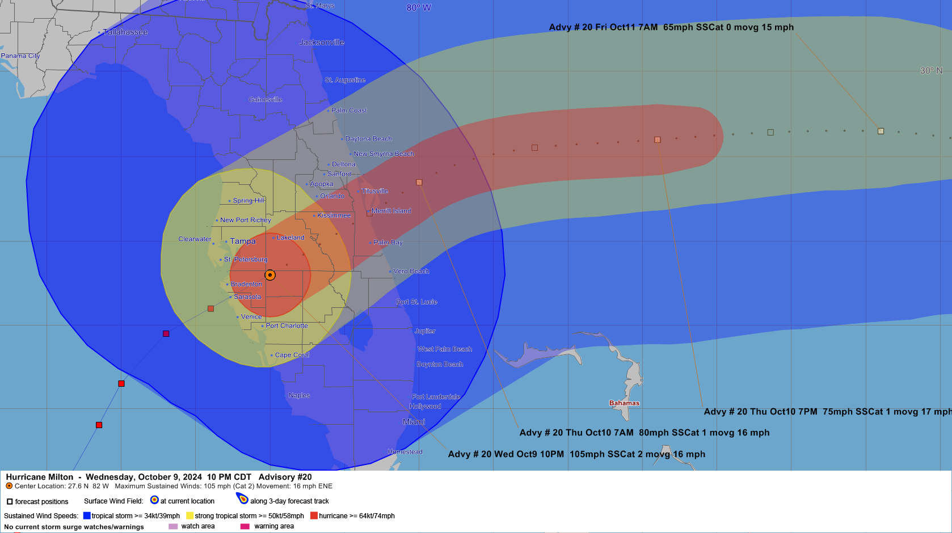Screen dimensions: 952x533
Task: Click the purple past-track square in the Gulf
Action: point(166,333)
